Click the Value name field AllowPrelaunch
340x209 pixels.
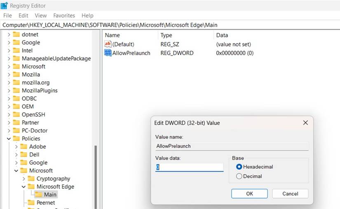point(232,146)
